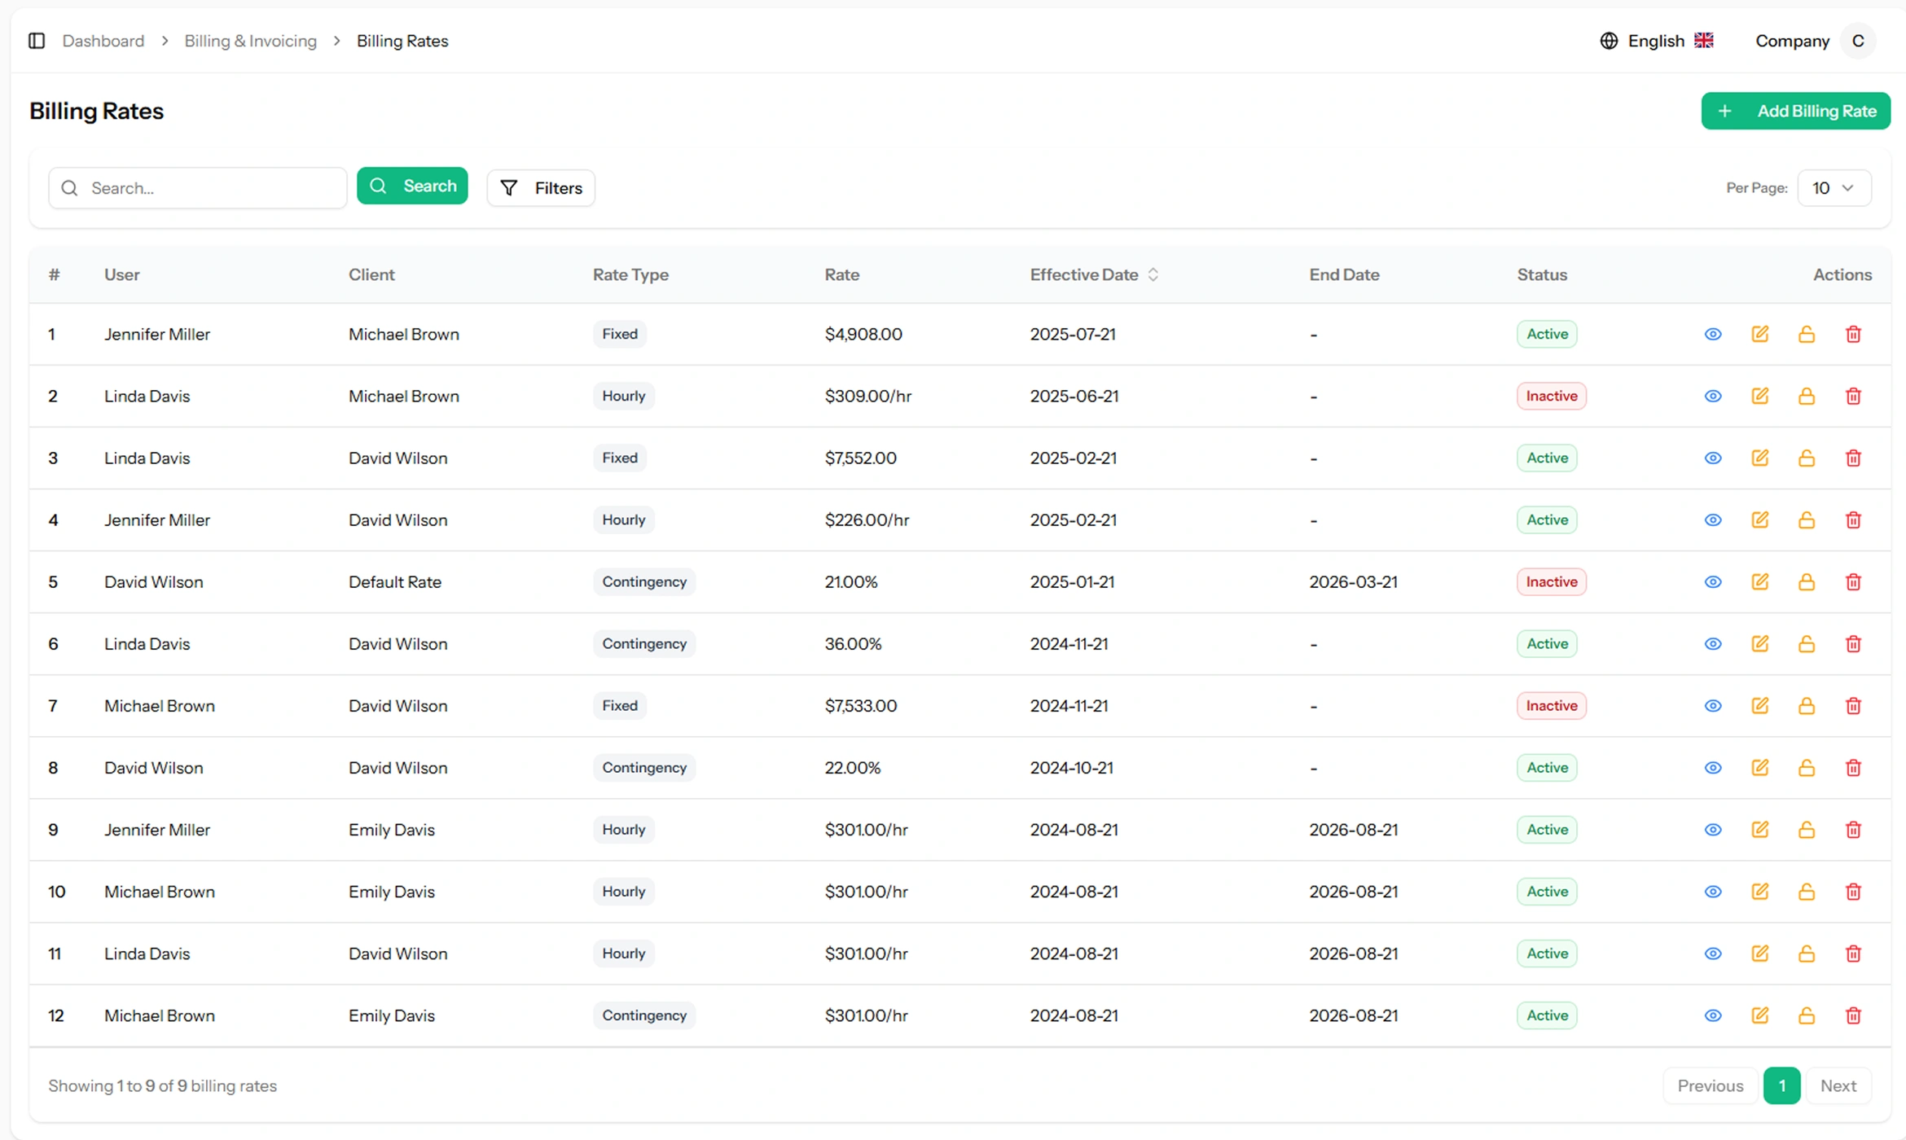
Task: Toggle lock icon for row 9
Action: (x=1806, y=829)
